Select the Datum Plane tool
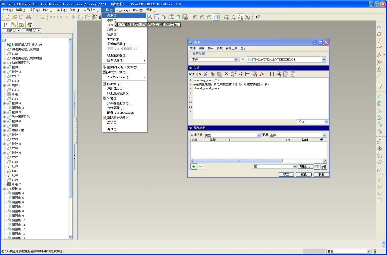Image resolution: width=387 pixels, height=255 pixels. click(379, 34)
